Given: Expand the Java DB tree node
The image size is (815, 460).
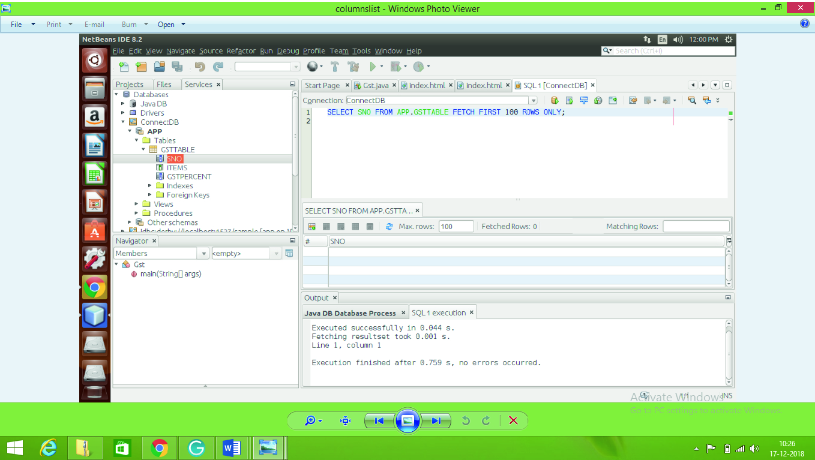Looking at the screenshot, I should point(123,104).
